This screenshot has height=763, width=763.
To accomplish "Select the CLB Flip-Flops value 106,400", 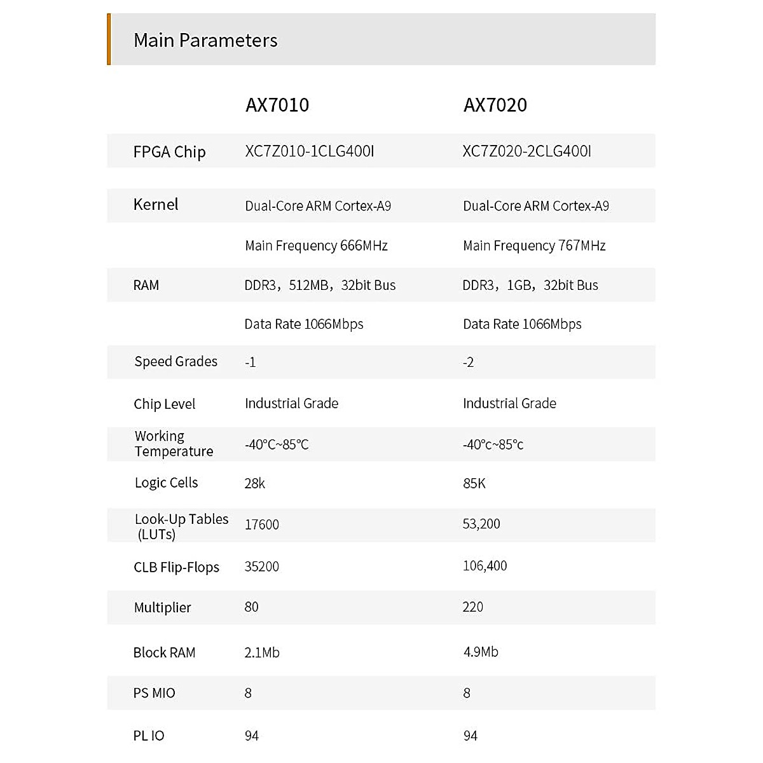I will click(485, 566).
